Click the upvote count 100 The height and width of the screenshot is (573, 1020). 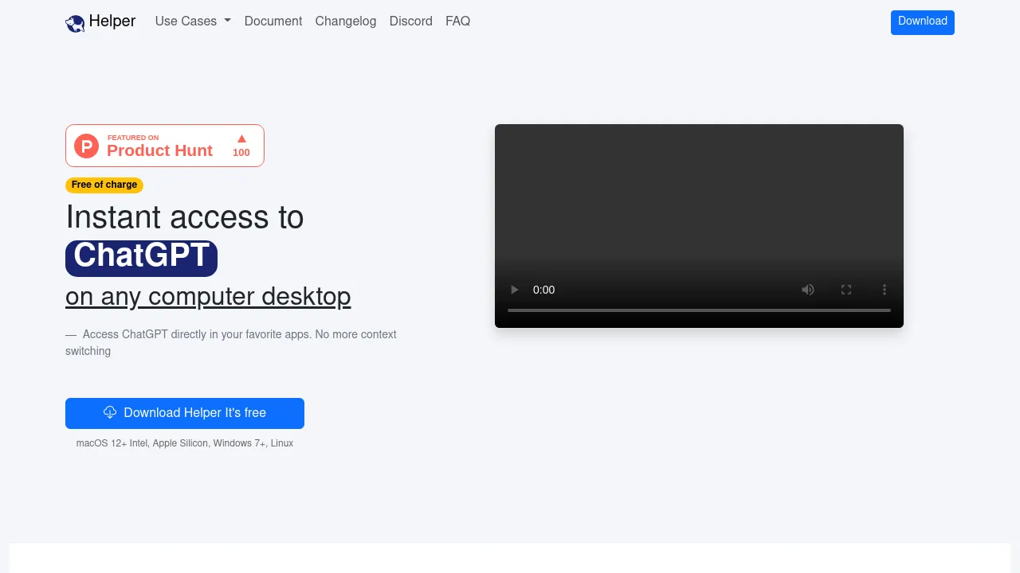(x=241, y=153)
